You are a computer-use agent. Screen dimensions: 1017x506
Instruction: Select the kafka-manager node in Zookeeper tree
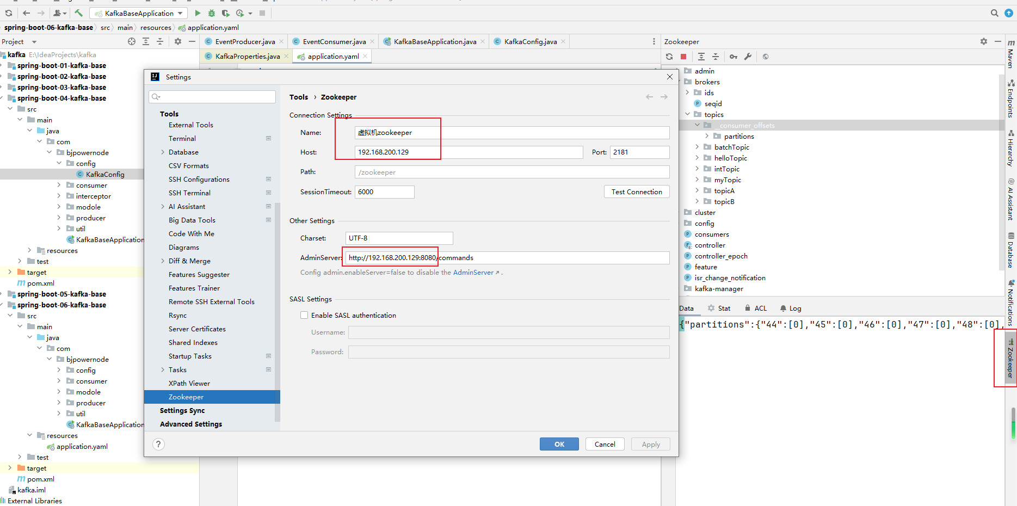(x=719, y=289)
